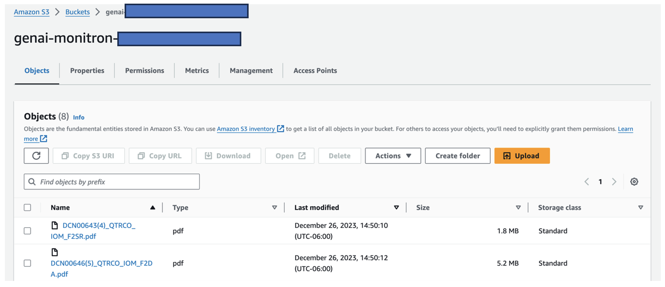This screenshot has width=665, height=287.
Task: Sort by the Last modified column arrow
Action: click(x=396, y=208)
